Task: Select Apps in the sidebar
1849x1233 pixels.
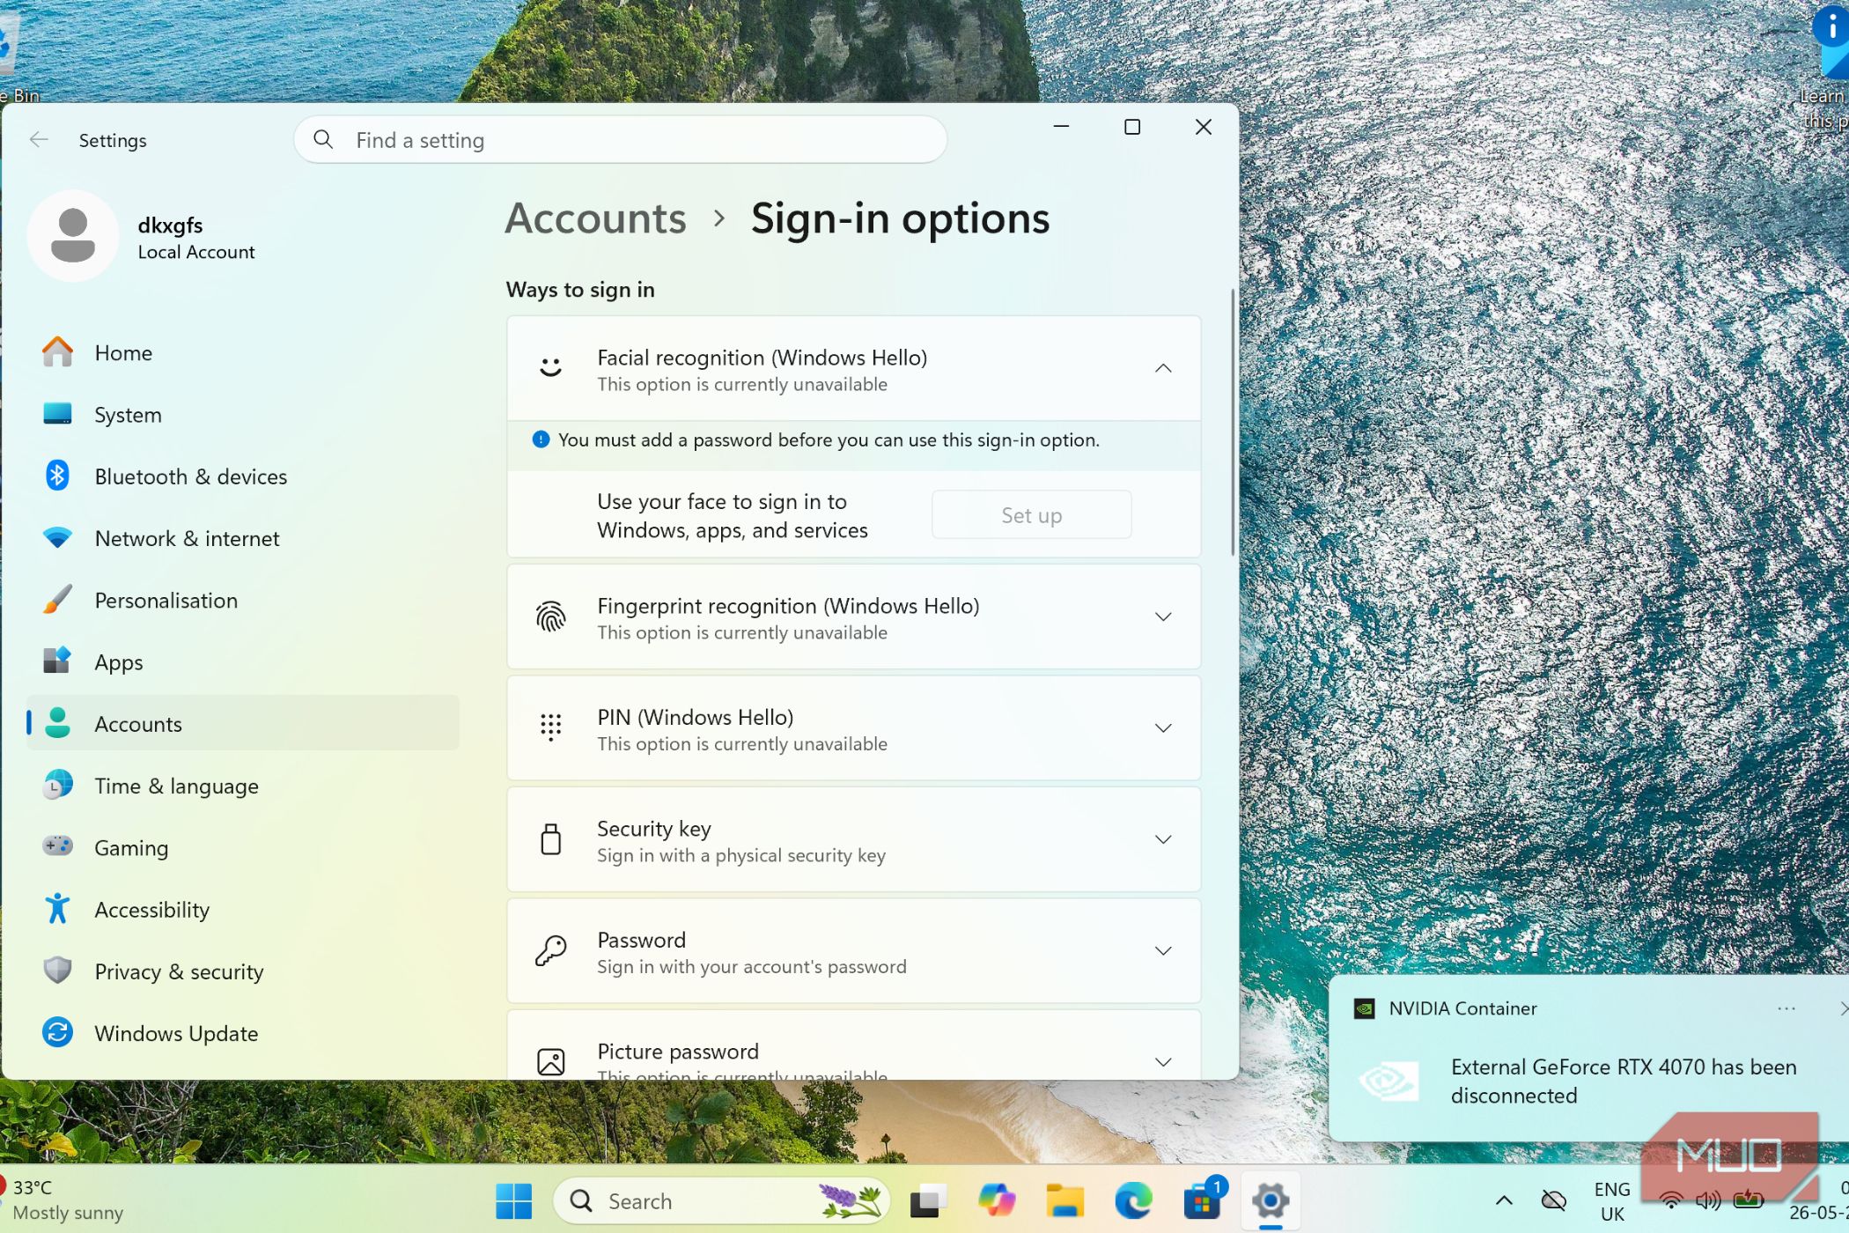Action: [243, 662]
